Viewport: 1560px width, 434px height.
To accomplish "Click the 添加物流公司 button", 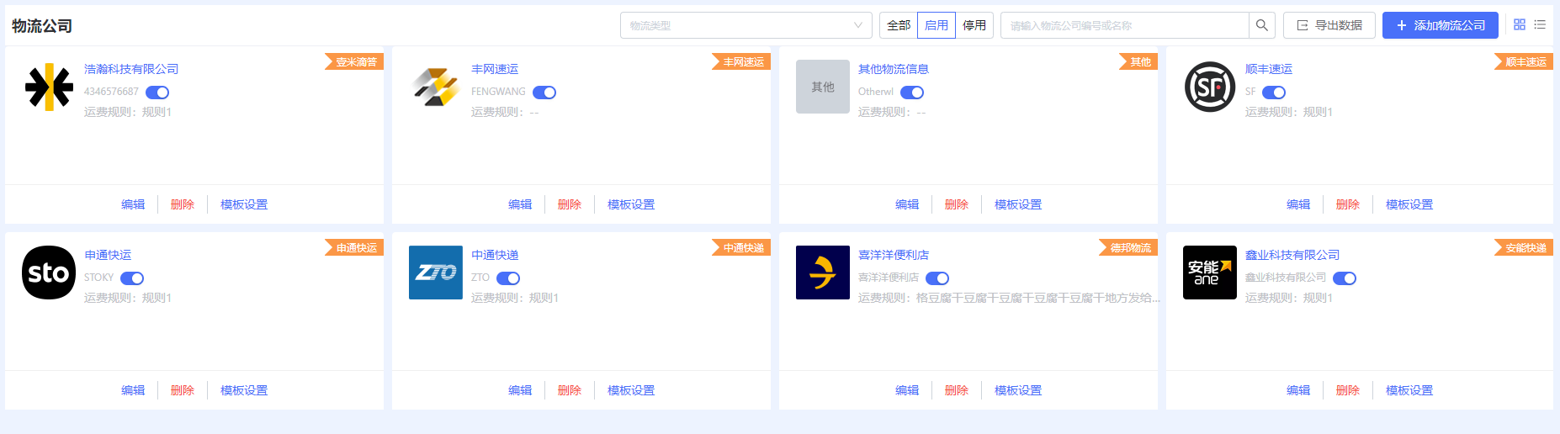I will [x=1441, y=25].
